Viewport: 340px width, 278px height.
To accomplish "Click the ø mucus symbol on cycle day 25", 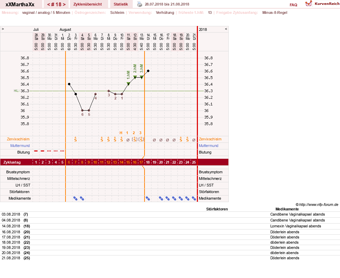I will pyautogui.click(x=194, y=140).
